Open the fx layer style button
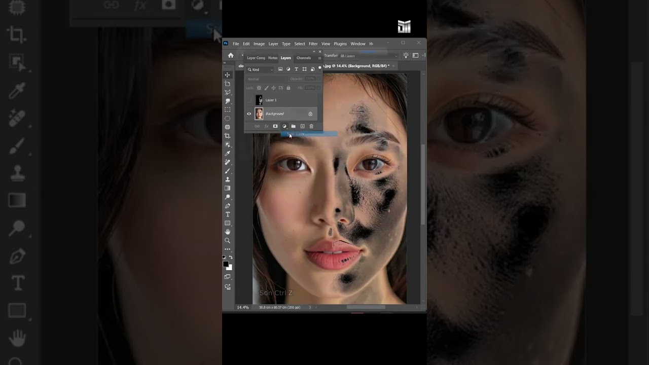Image resolution: width=649 pixels, height=365 pixels. pos(266,126)
